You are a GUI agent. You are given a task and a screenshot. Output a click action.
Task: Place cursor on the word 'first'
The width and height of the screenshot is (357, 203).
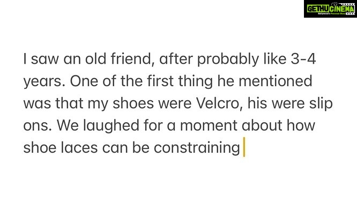pyautogui.click(x=160, y=81)
